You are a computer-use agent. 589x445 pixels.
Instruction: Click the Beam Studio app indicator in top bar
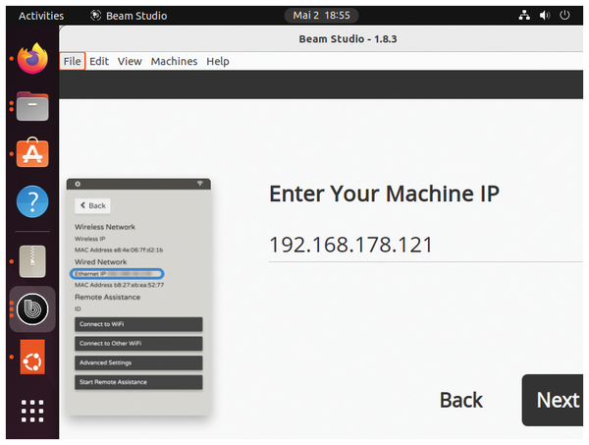(x=129, y=16)
